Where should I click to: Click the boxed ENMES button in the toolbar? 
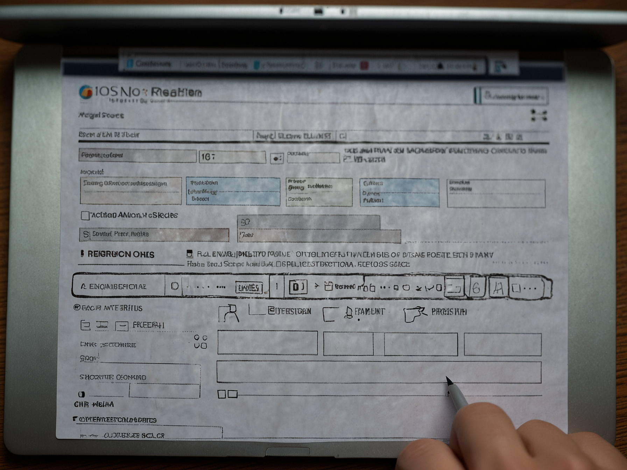click(x=249, y=287)
